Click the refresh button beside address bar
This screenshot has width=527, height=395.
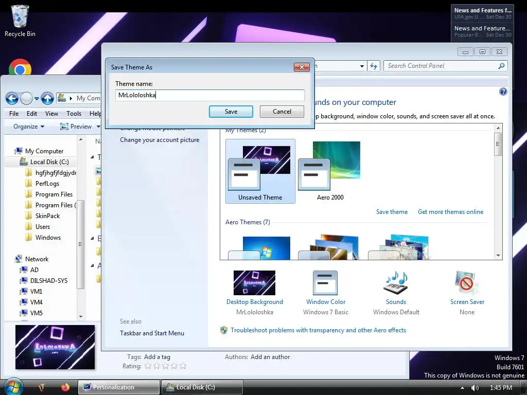pos(374,66)
